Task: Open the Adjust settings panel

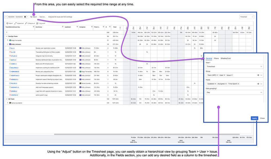Action: 34,17
